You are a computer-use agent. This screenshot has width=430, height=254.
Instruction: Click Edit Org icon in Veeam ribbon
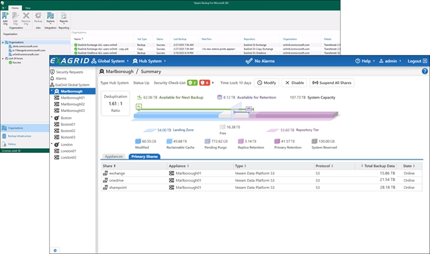click(15, 18)
